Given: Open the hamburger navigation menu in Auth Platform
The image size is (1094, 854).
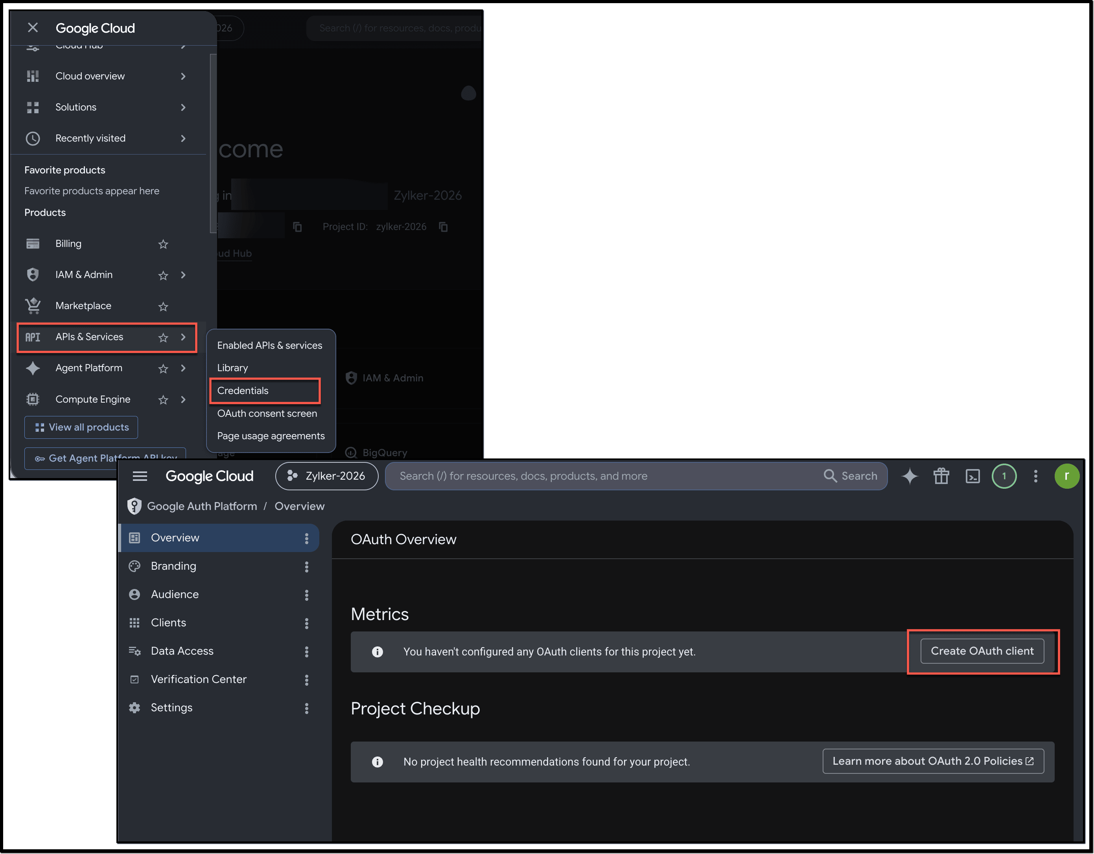Looking at the screenshot, I should (140, 476).
